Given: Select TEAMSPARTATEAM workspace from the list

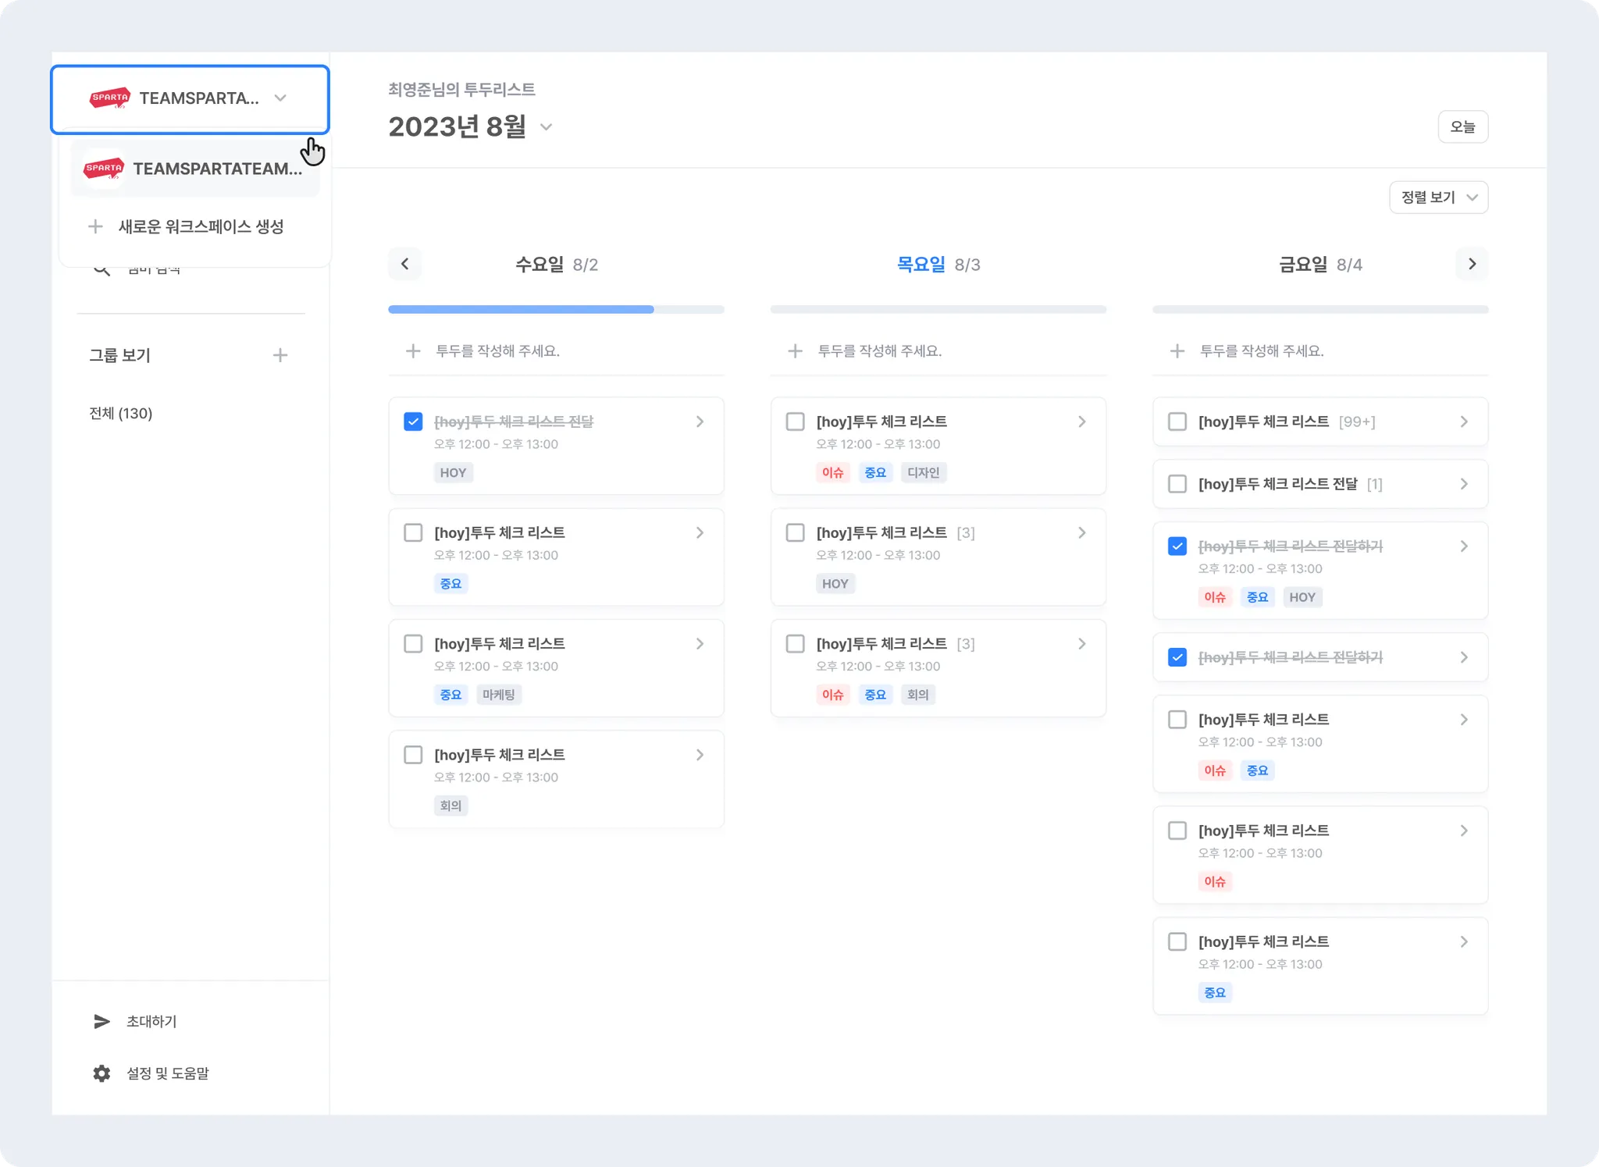Looking at the screenshot, I should pyautogui.click(x=195, y=169).
